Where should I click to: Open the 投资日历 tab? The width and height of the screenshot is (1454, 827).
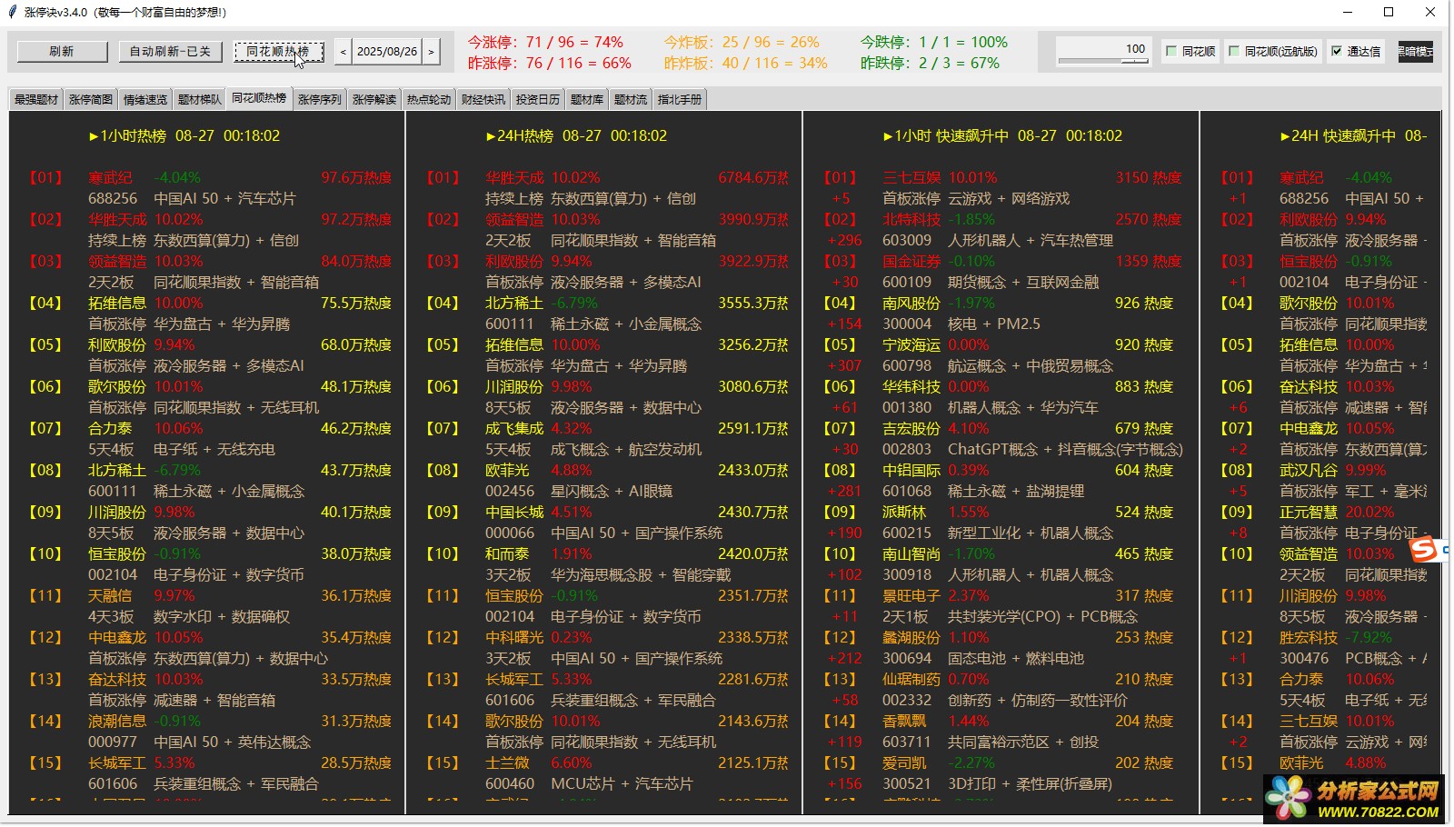point(538,100)
